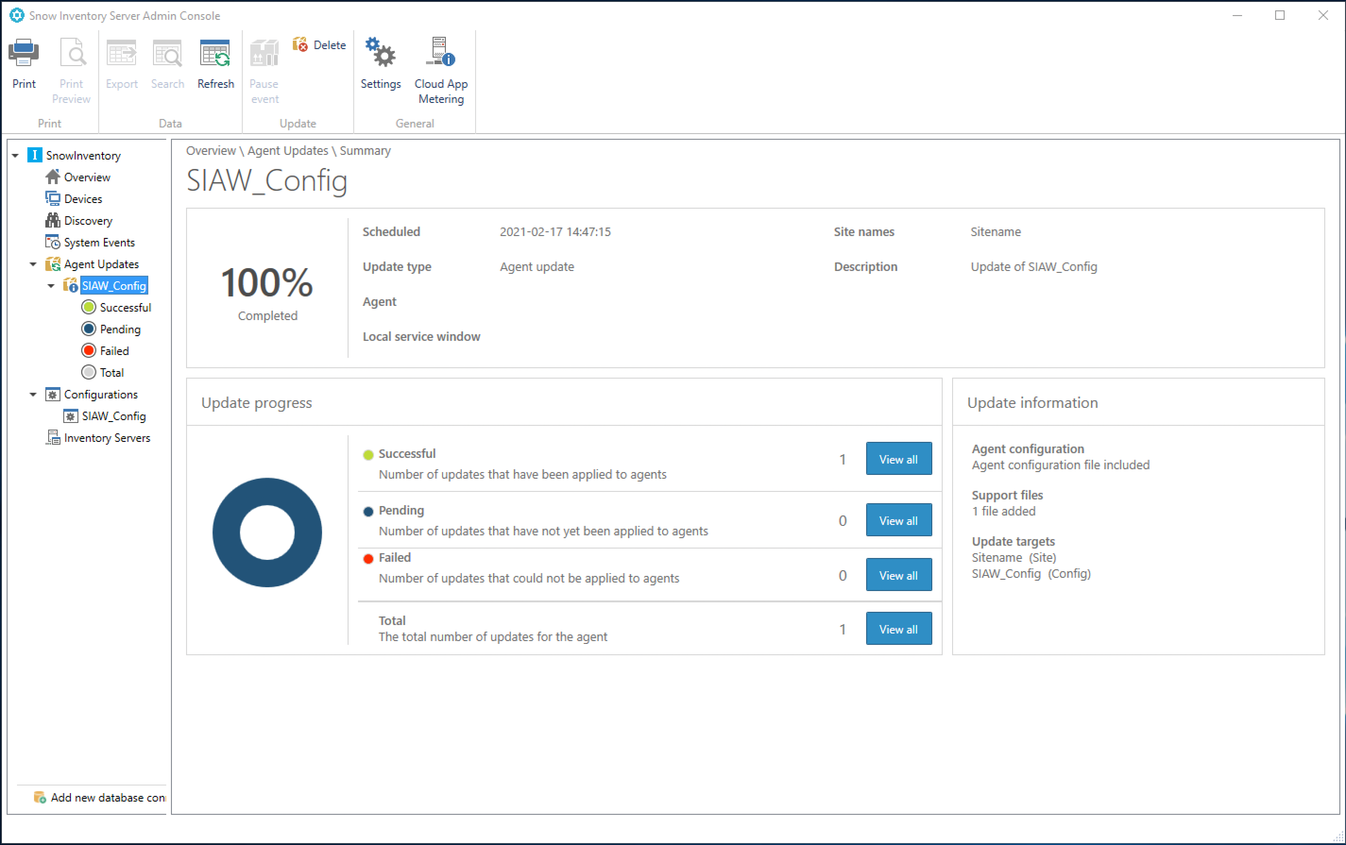Open the Failed node with red circle
This screenshot has width=1346, height=845.
[x=105, y=351]
